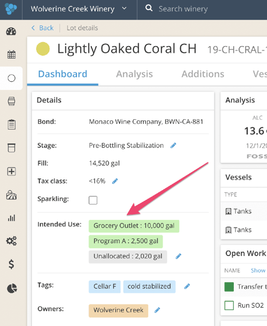
Task: Open the clipboard work orders icon
Action: tap(11, 124)
